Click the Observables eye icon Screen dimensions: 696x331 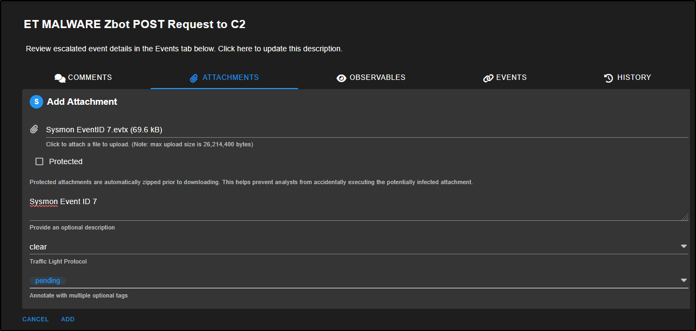pyautogui.click(x=341, y=78)
